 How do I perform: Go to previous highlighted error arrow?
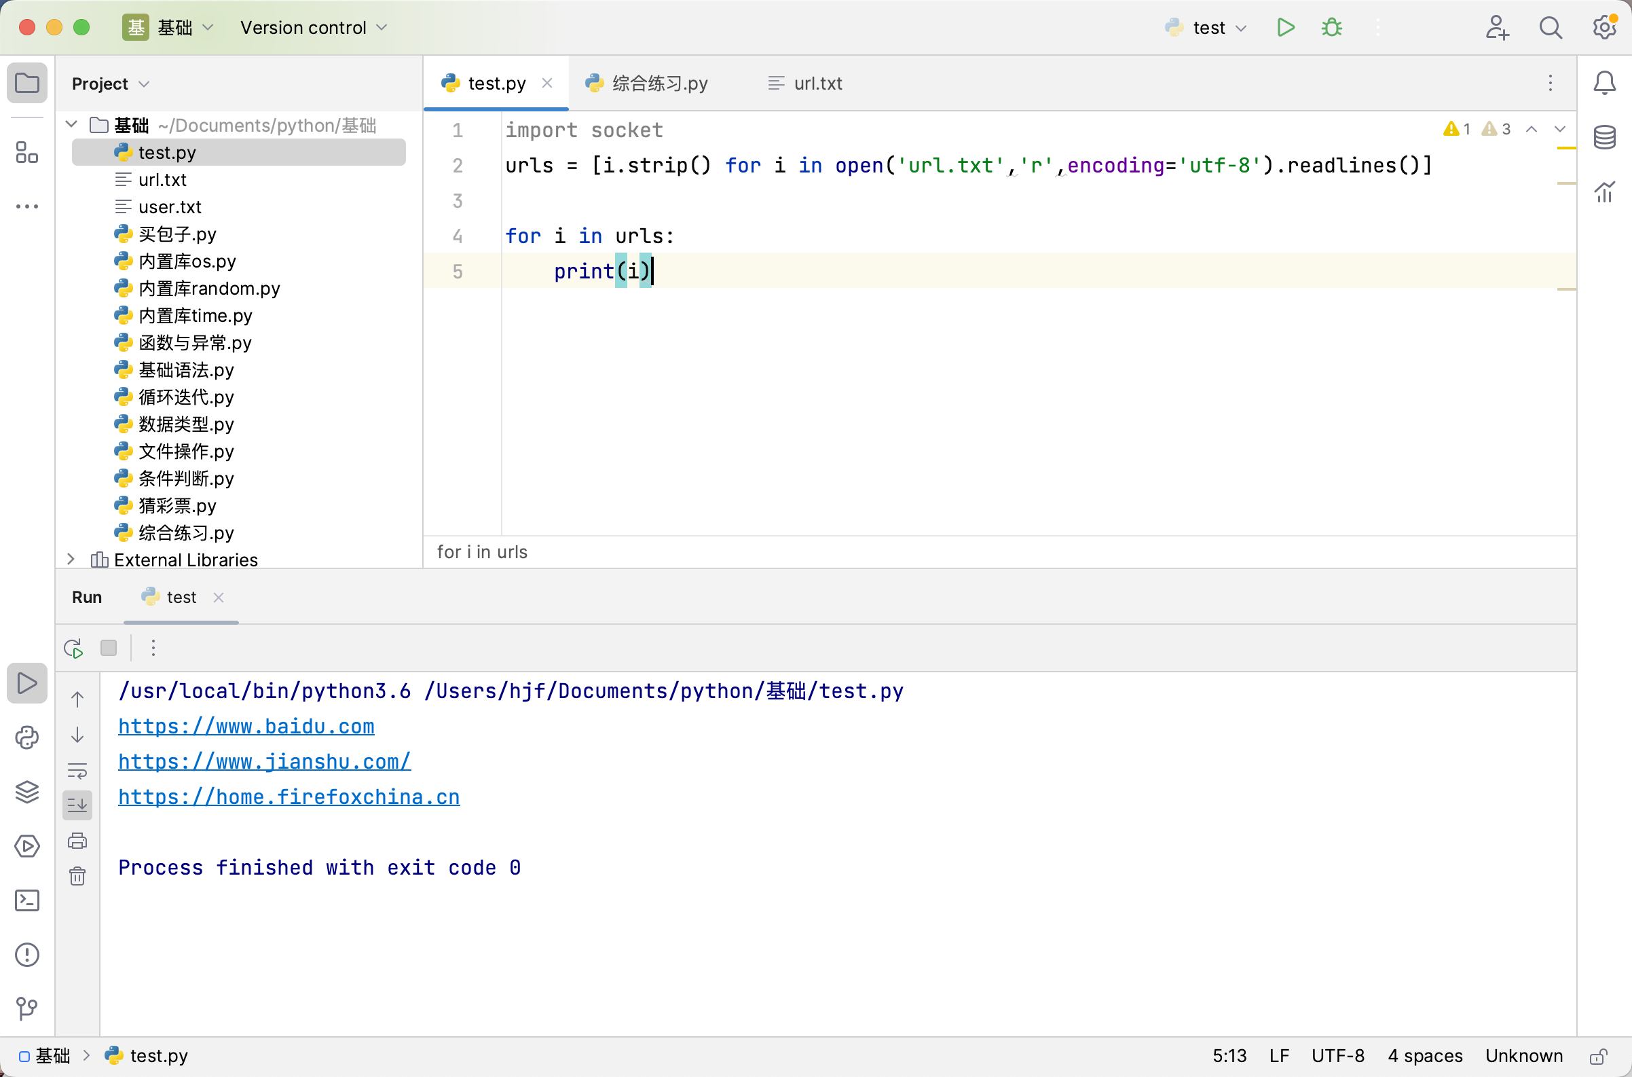tap(1531, 129)
